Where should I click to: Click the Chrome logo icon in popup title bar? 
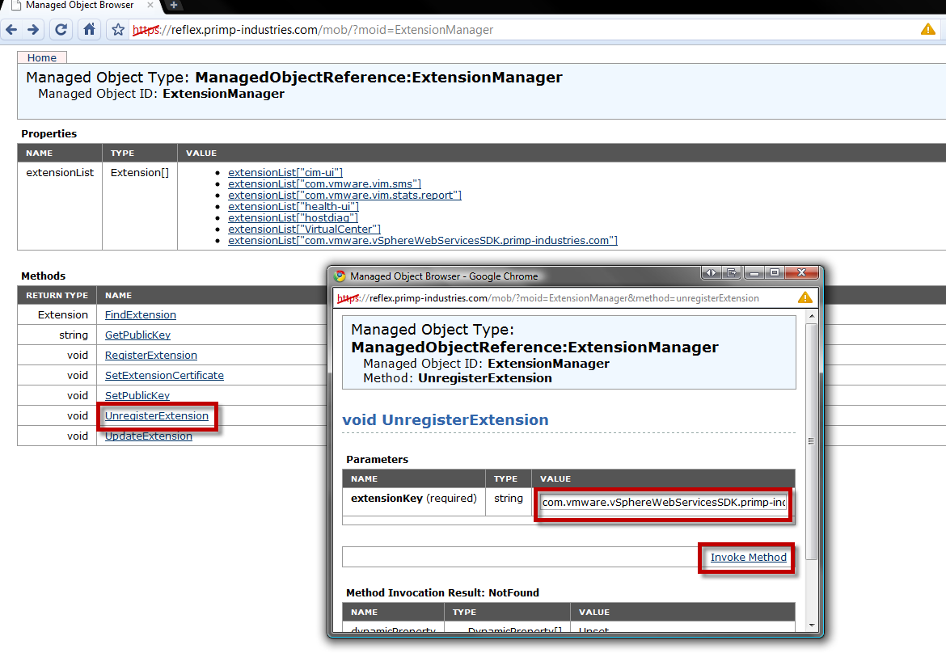point(340,276)
